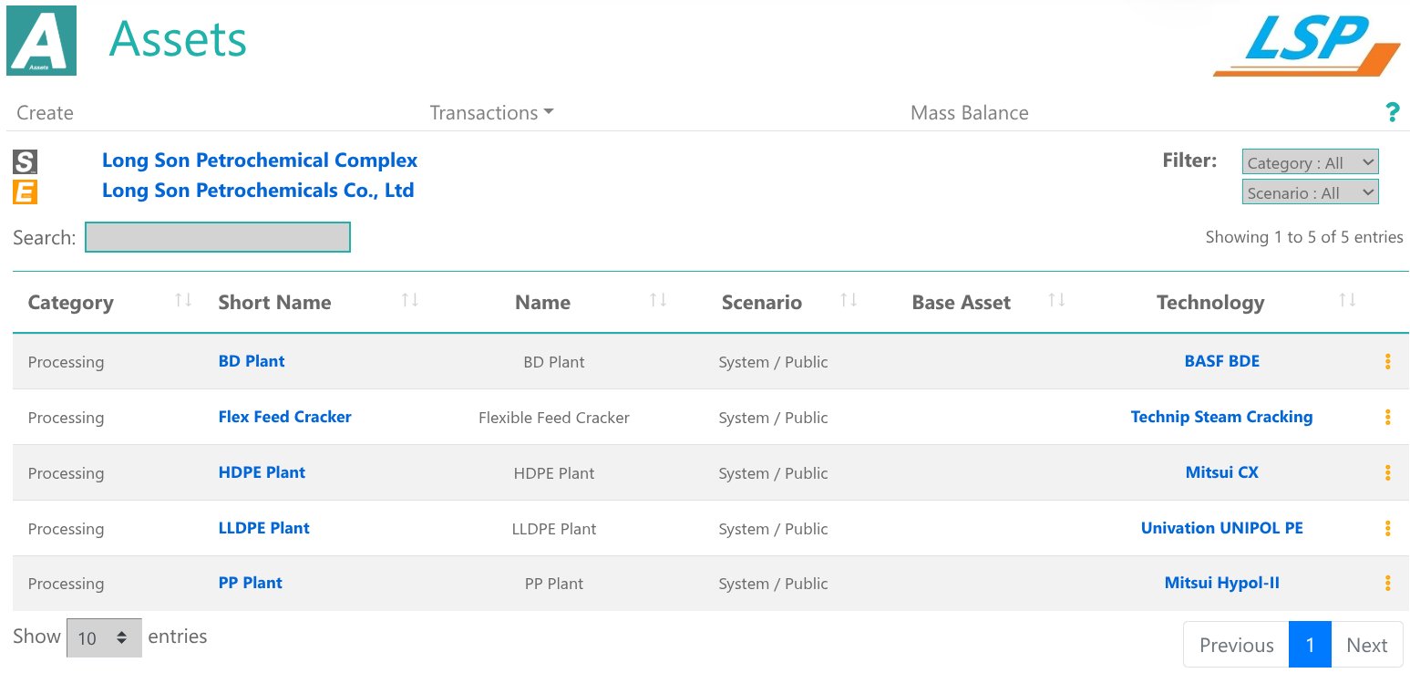Open the Show entries count selector

coord(104,638)
